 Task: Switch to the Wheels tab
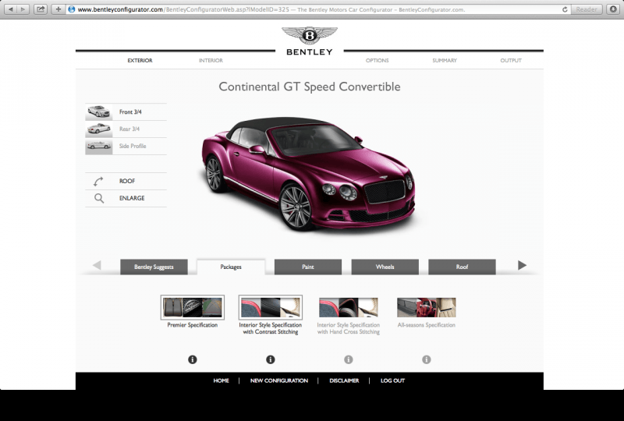pyautogui.click(x=385, y=267)
